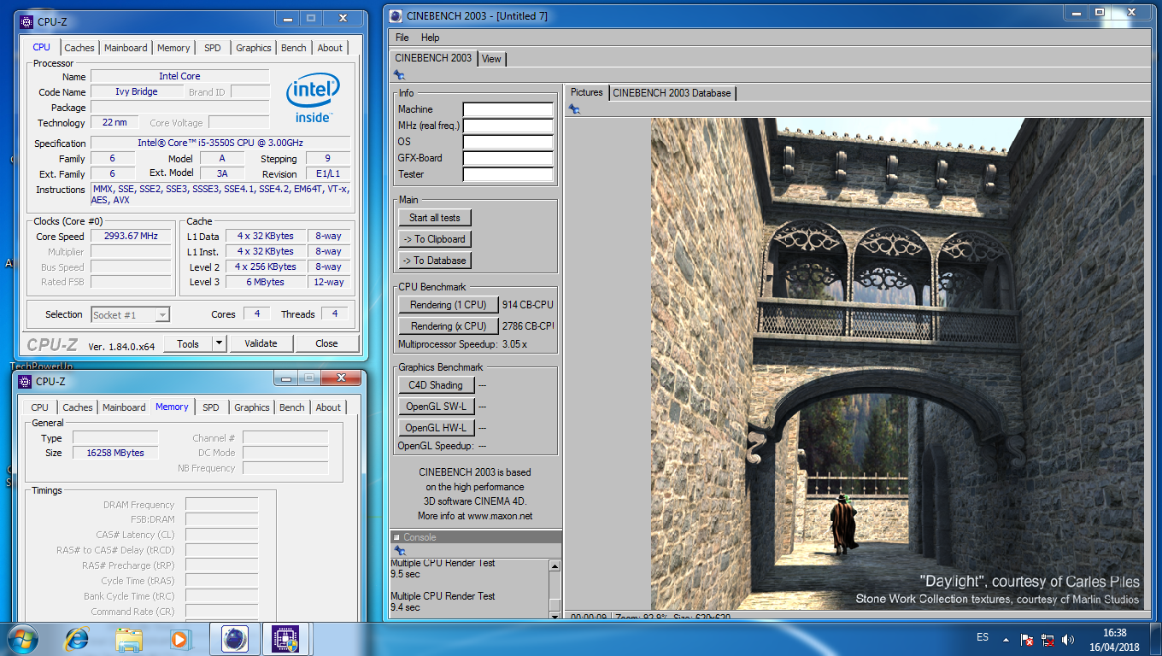Click the pin icon below Pictures tab
The image size is (1162, 656).
click(x=574, y=108)
